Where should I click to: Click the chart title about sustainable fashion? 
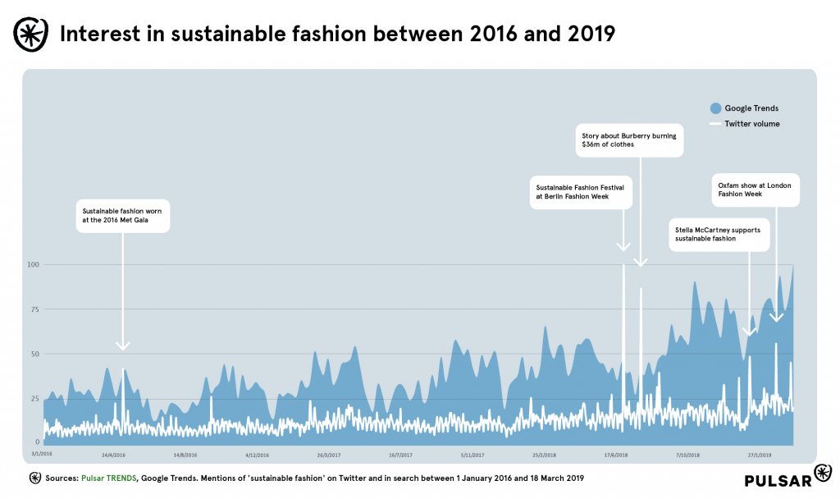(337, 34)
